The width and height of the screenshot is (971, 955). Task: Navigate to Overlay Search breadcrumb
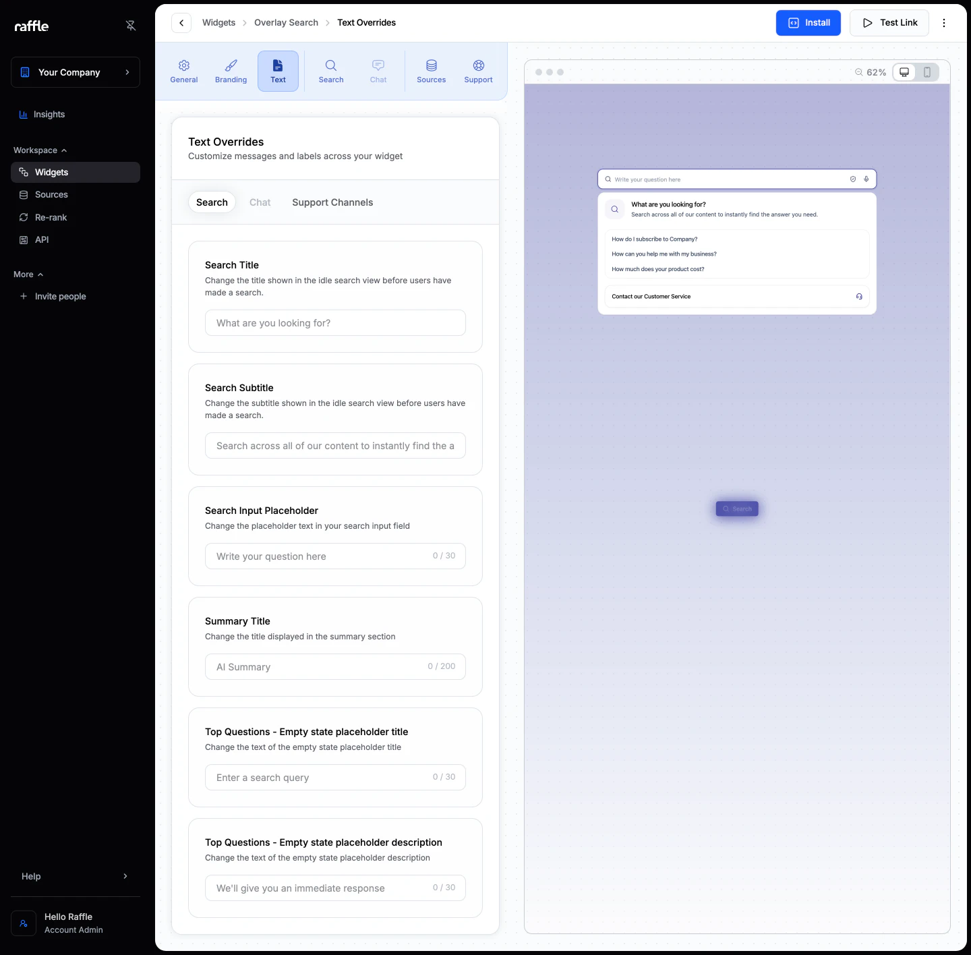(286, 23)
